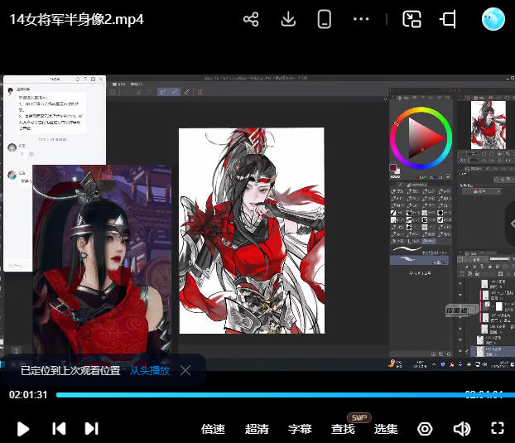Click the SVIP badge above 查找
Screen dimensions: 515x443
click(x=359, y=417)
